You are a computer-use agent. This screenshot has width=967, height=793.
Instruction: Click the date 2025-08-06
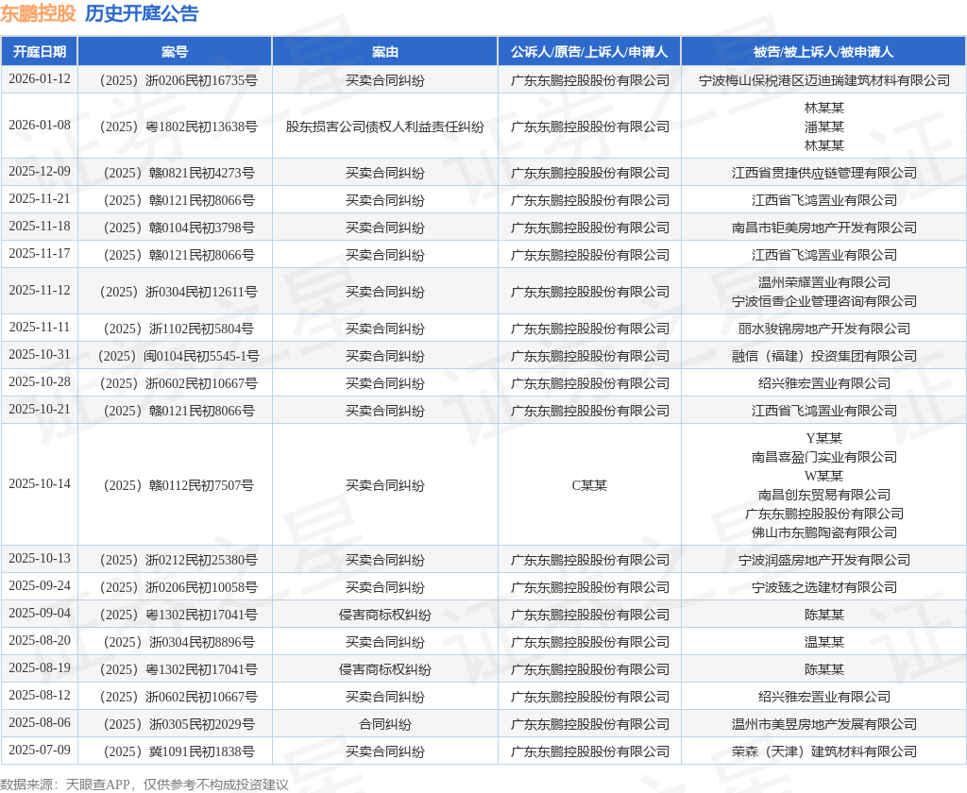(40, 723)
